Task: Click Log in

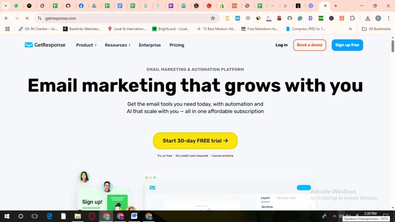Action: point(281,45)
